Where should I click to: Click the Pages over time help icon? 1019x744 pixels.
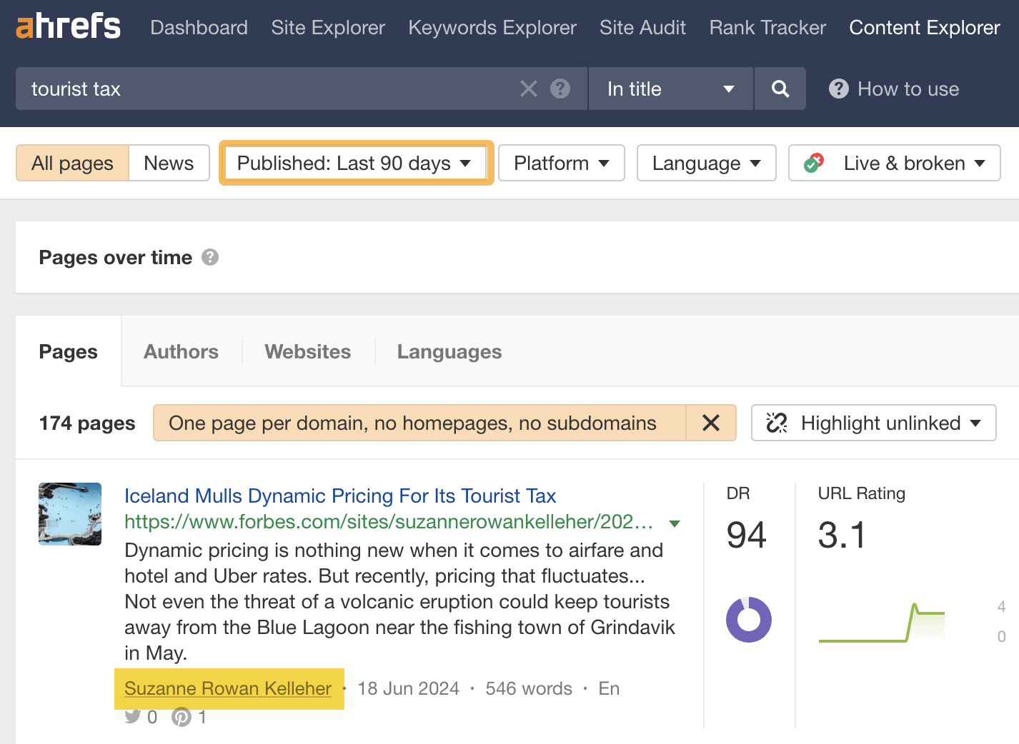coord(210,257)
